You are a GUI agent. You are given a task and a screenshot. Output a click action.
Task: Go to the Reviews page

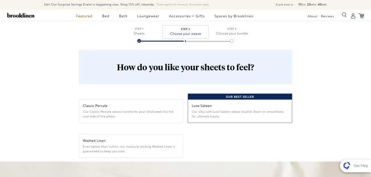pyautogui.click(x=328, y=16)
